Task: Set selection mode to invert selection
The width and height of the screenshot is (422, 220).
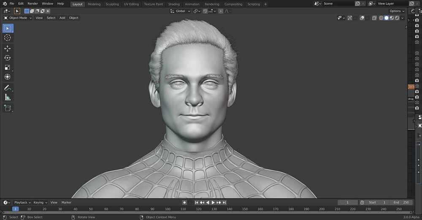Action: point(43,11)
